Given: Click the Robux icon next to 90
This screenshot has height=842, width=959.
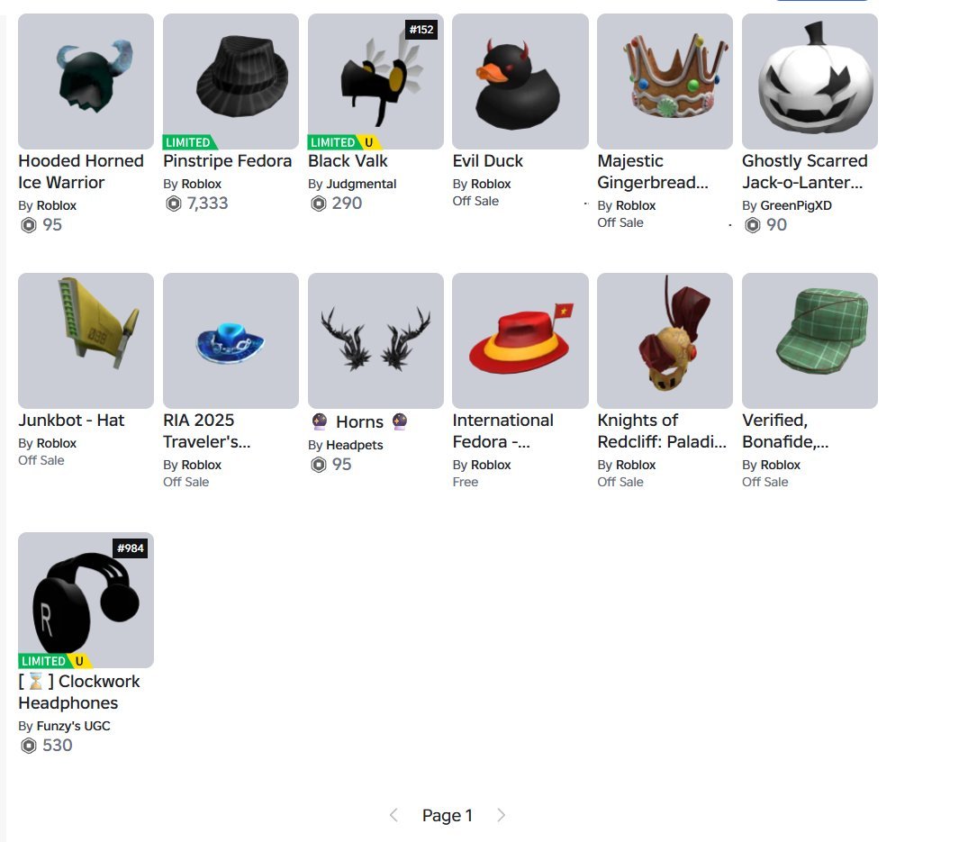Looking at the screenshot, I should point(753,225).
